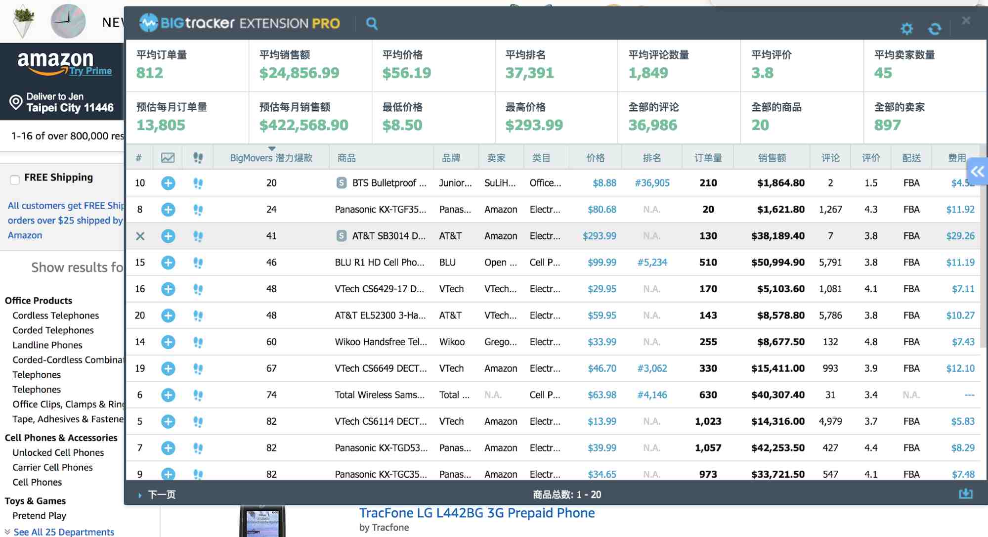Track BLU R1 HD with footprints icon

point(198,263)
